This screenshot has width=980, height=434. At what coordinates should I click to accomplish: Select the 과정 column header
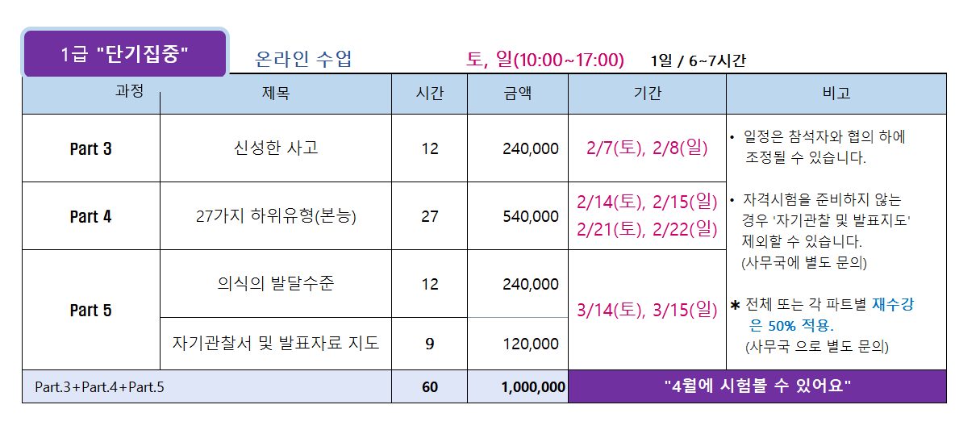130,91
